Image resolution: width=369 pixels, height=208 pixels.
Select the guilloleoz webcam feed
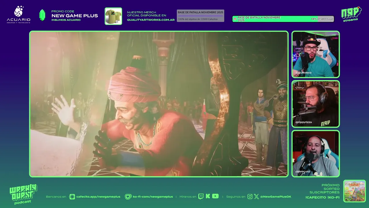point(316,54)
